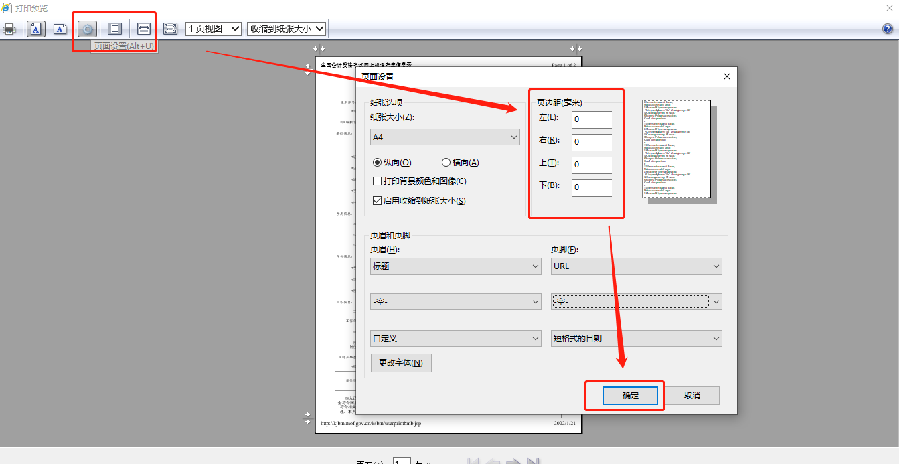
Task: Click the view full width icon
Action: 143,29
